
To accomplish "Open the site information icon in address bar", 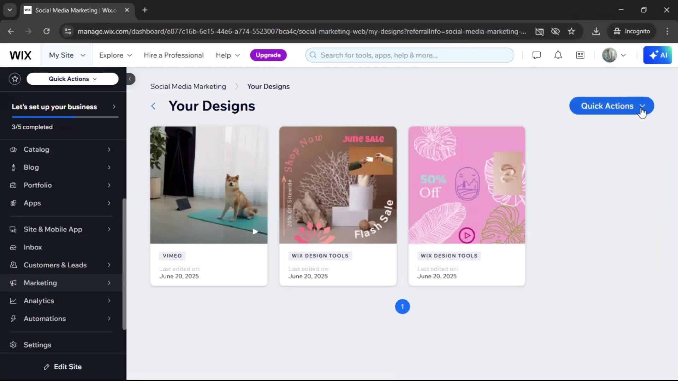I will coord(68,31).
